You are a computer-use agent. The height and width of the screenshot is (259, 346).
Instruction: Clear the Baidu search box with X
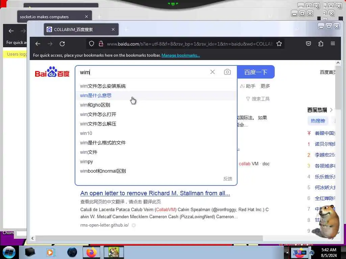coord(213,72)
